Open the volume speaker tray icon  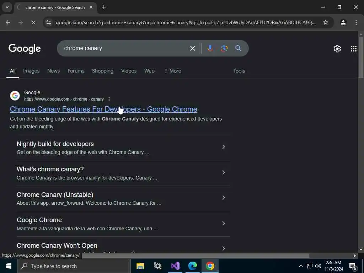[318, 266]
